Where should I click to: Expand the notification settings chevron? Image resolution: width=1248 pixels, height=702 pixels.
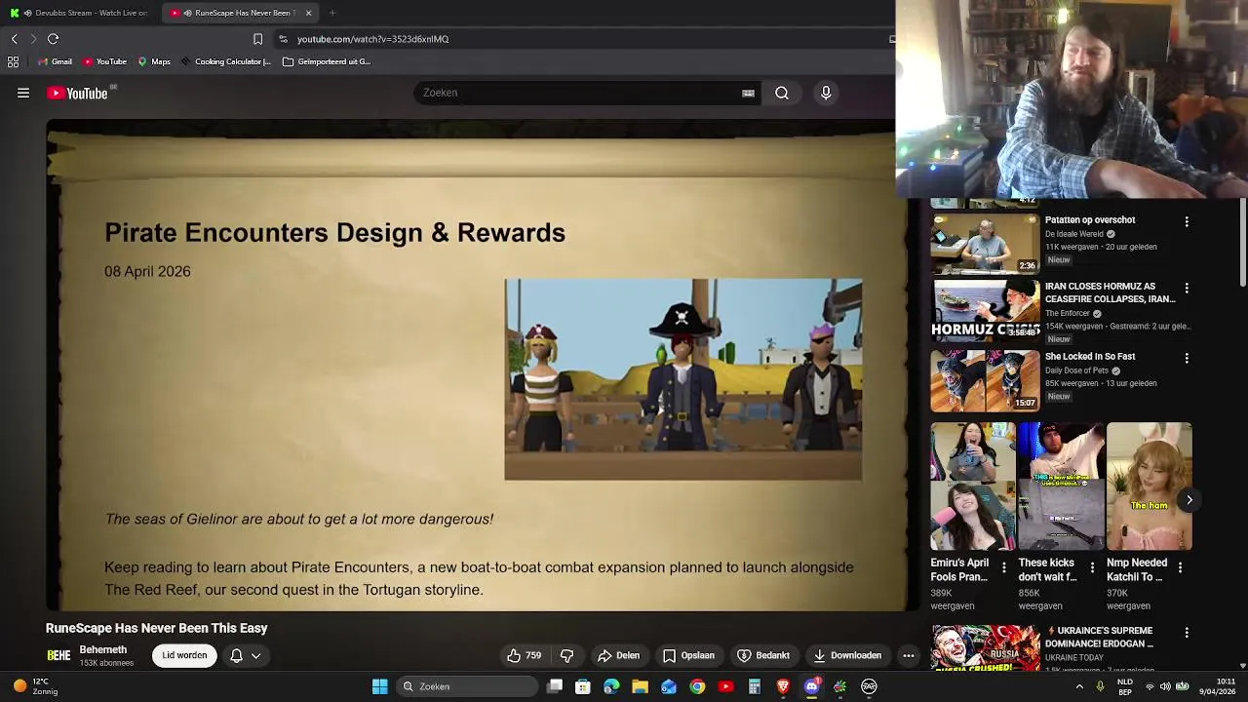tap(256, 655)
